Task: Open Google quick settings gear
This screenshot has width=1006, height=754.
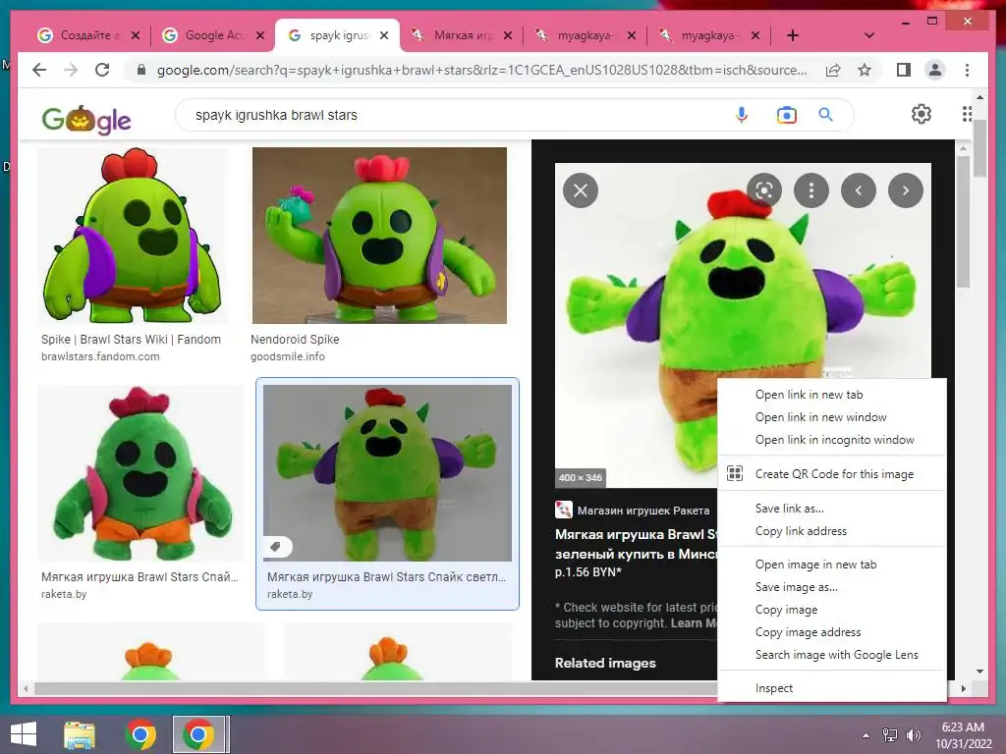Action: click(922, 114)
